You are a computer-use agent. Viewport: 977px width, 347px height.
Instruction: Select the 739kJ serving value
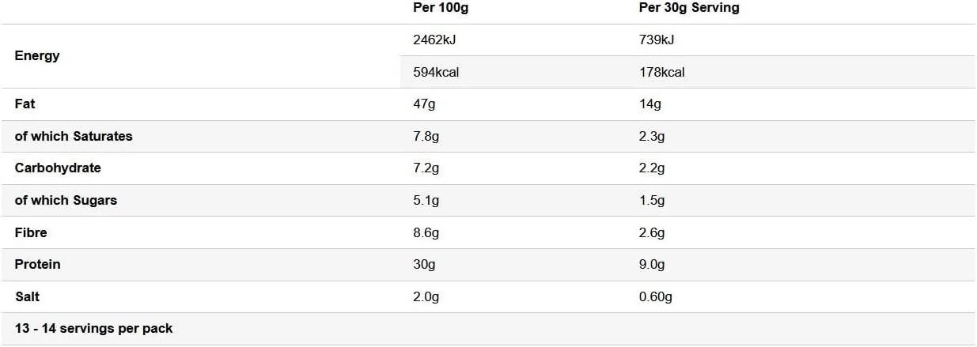[657, 40]
